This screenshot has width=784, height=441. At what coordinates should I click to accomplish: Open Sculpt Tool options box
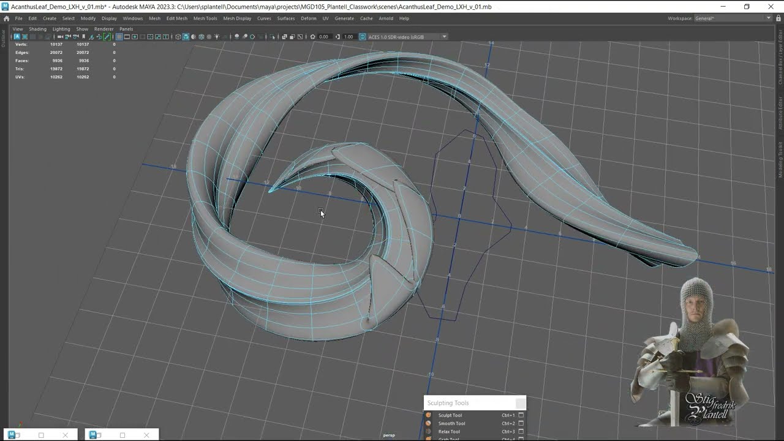click(x=521, y=415)
